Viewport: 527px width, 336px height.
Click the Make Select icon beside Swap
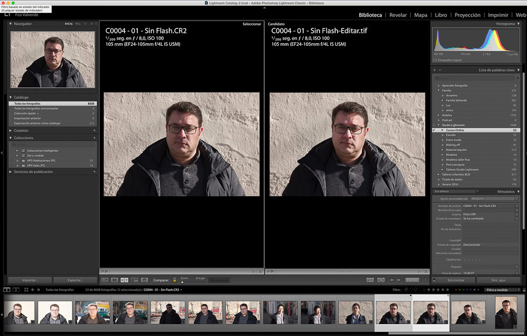pyautogui.click(x=381, y=280)
